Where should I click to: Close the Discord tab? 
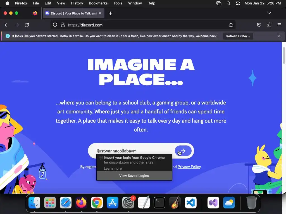coord(100,13)
